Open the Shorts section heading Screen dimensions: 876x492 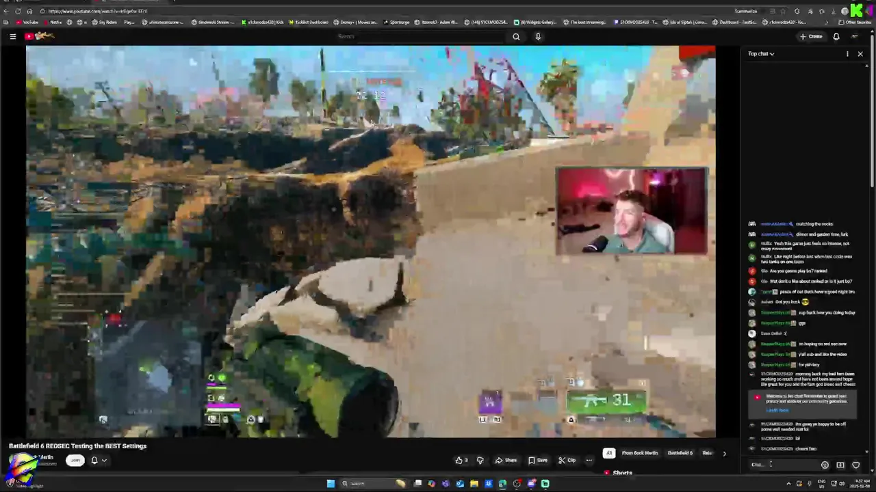coord(622,473)
